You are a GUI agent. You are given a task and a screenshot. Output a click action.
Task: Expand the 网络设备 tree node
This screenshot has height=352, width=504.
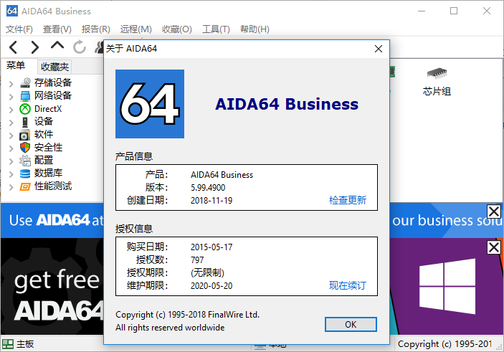point(11,97)
